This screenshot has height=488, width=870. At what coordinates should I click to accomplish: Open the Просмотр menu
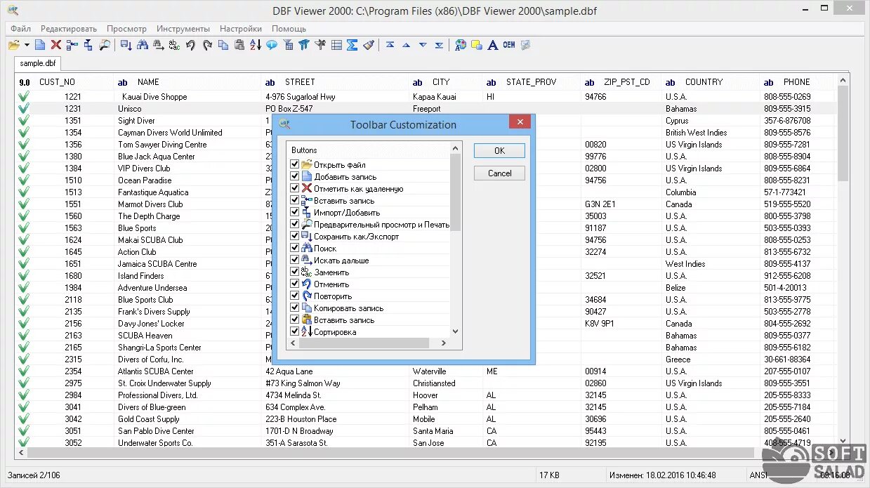click(x=126, y=29)
